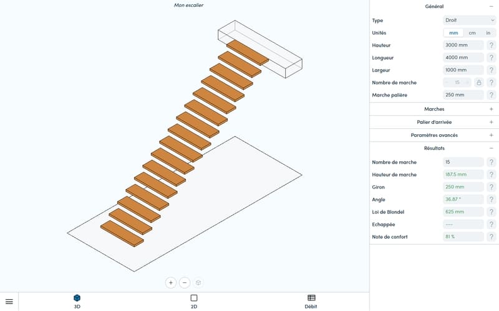Click the Loi de Blondel value 625 mm
The width and height of the screenshot is (499, 311).
click(x=463, y=211)
